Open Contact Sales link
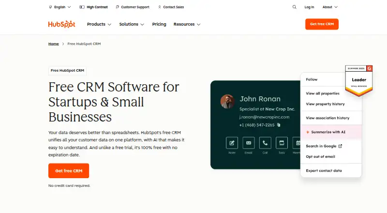 (x=171, y=7)
